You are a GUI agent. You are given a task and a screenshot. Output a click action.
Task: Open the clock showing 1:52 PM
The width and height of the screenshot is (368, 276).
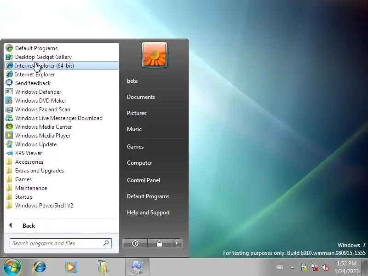[346, 267]
